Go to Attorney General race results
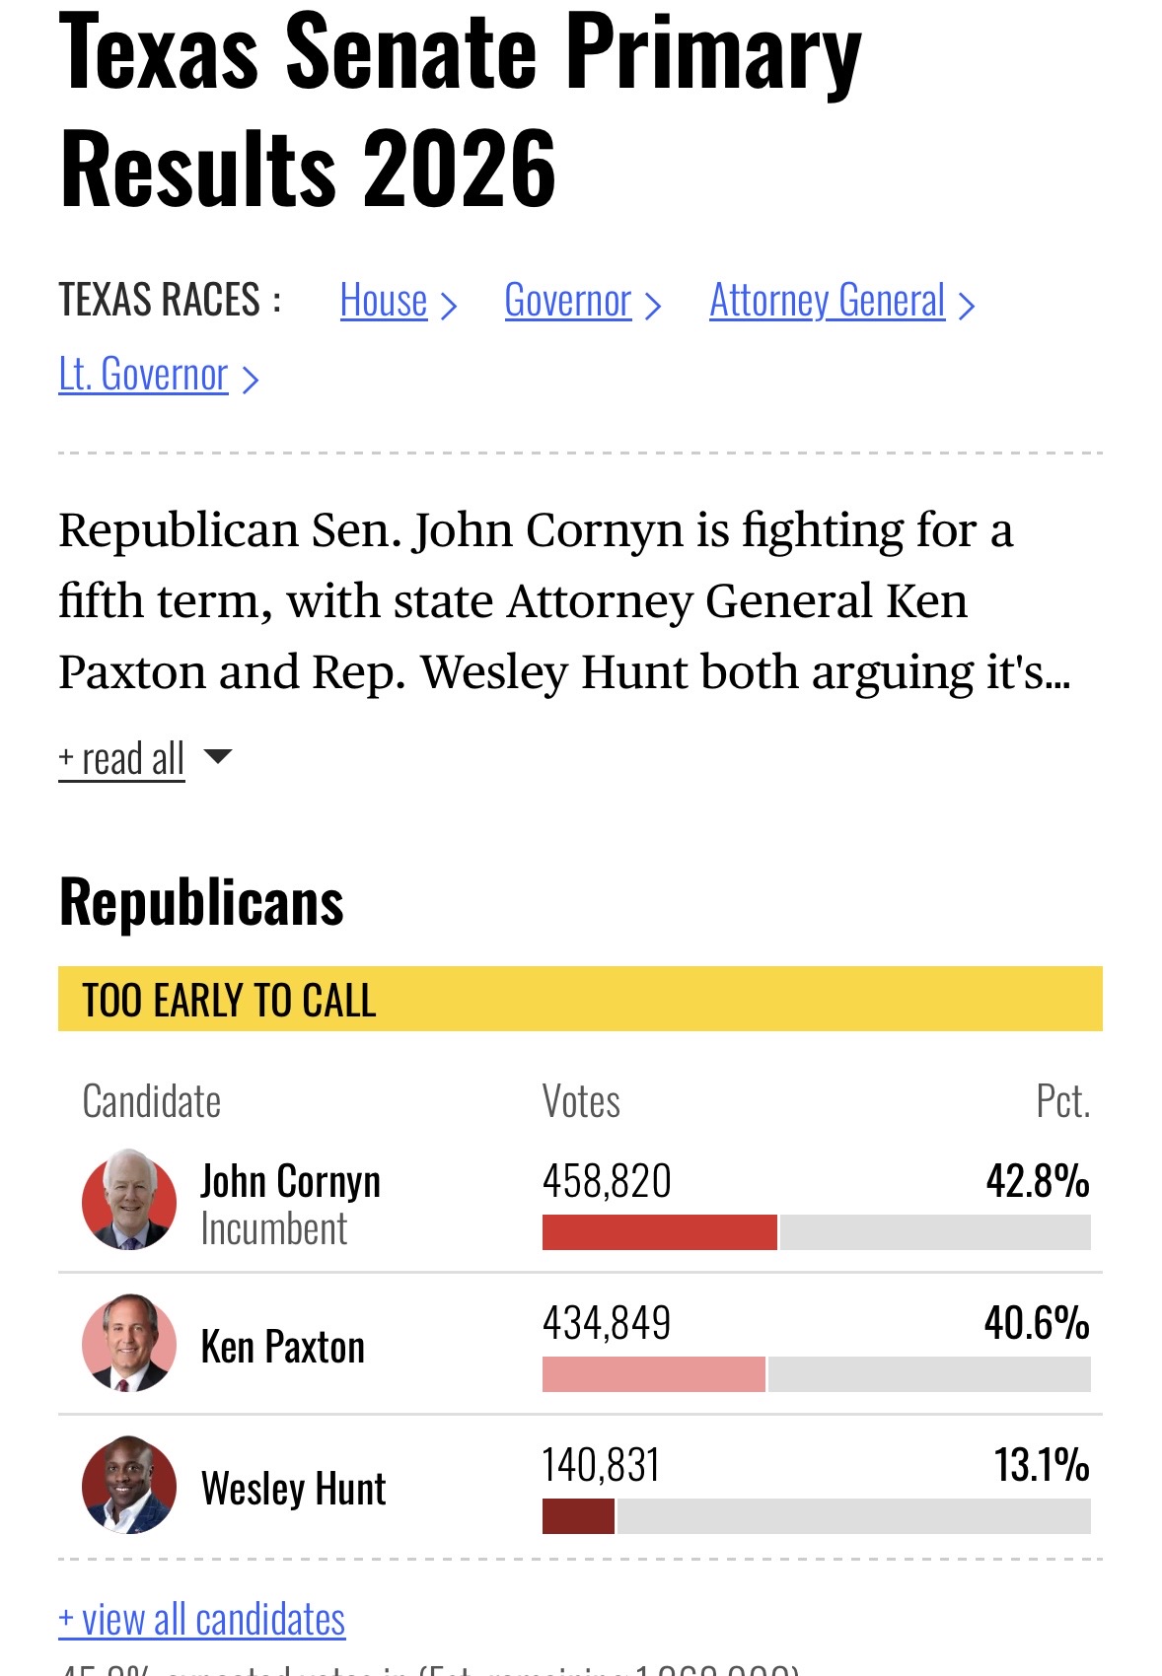The image size is (1162, 1676). 827,301
